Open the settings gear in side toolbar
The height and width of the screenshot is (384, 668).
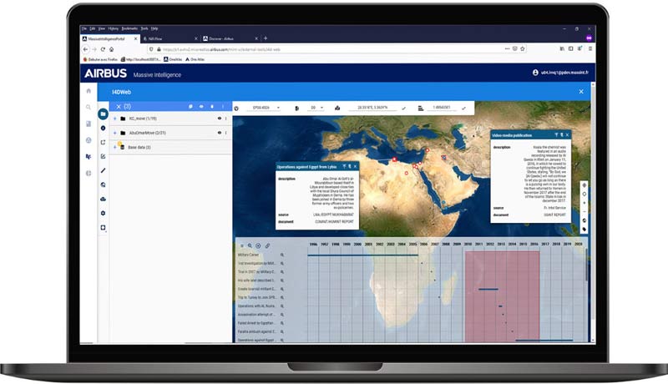pyautogui.click(x=103, y=214)
